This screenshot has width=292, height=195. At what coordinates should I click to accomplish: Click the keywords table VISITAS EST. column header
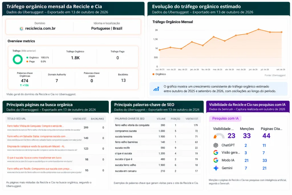click(x=192, y=119)
